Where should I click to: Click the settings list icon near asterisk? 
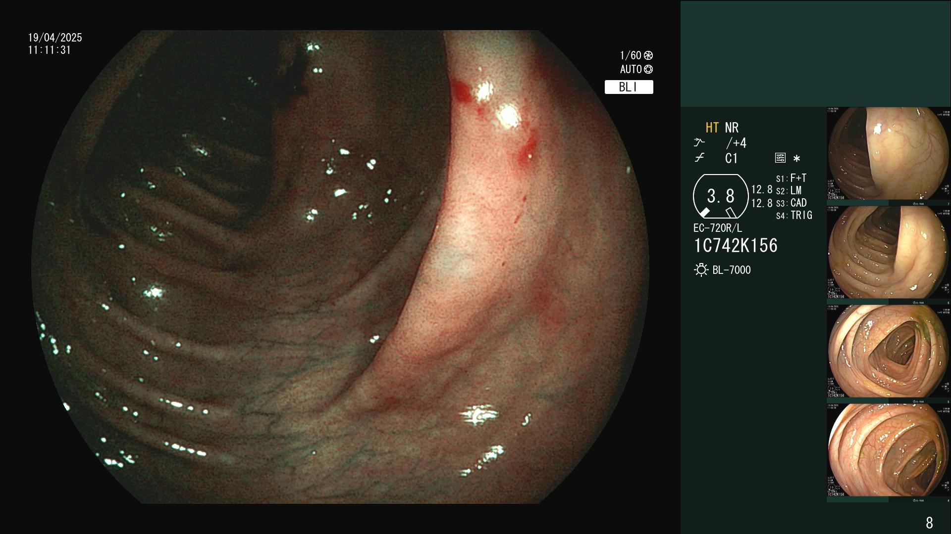tap(780, 158)
